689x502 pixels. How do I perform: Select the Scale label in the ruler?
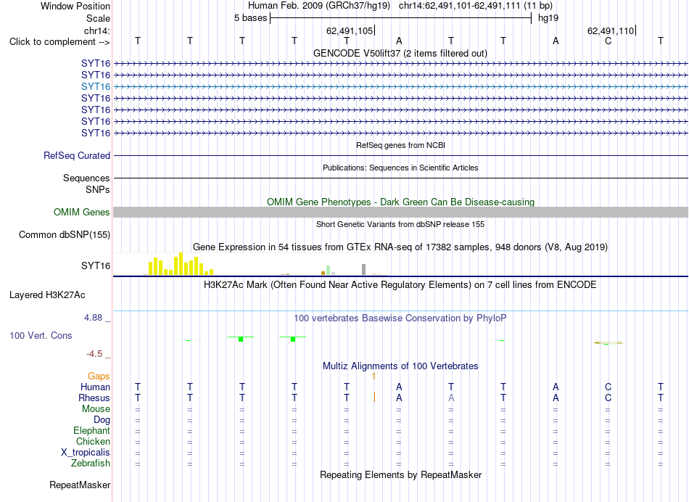98,18
